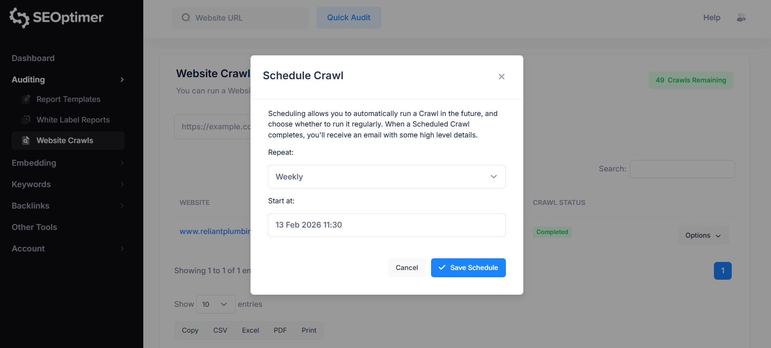Image resolution: width=771 pixels, height=348 pixels.
Task: Open the Show entries dropdown set to 10
Action: tap(215, 304)
